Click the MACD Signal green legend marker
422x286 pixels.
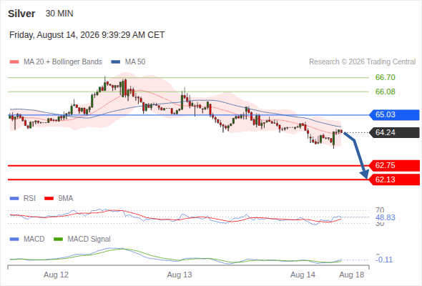tap(58, 240)
